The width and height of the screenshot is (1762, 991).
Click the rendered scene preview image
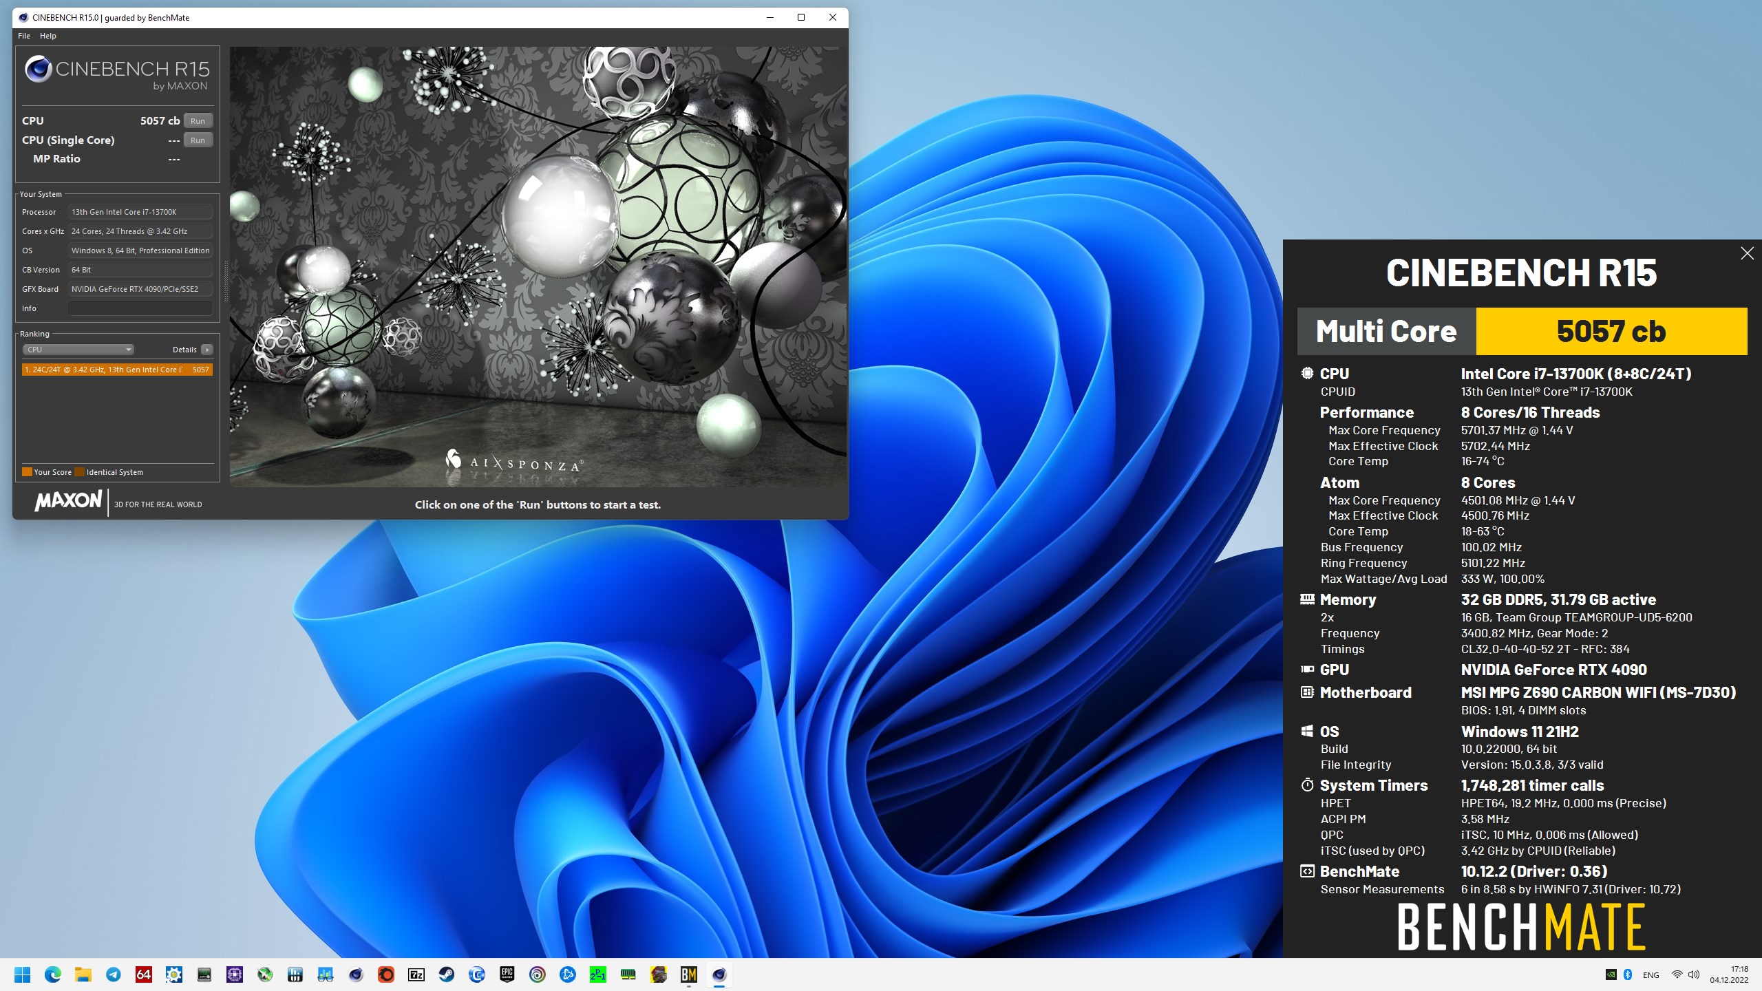click(538, 267)
